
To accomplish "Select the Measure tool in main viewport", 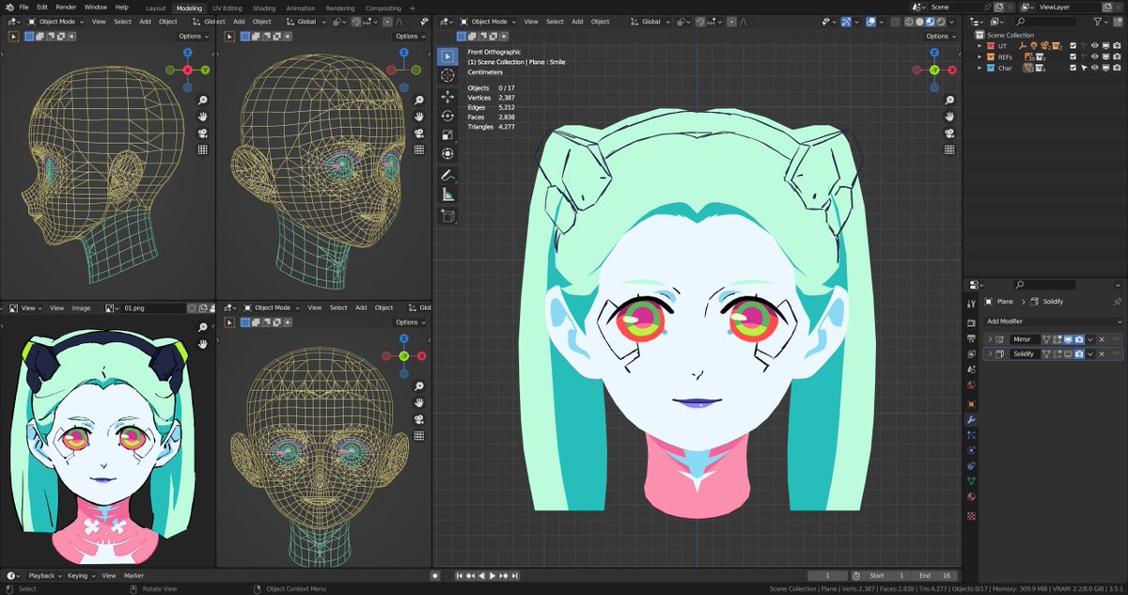I will pyautogui.click(x=447, y=195).
